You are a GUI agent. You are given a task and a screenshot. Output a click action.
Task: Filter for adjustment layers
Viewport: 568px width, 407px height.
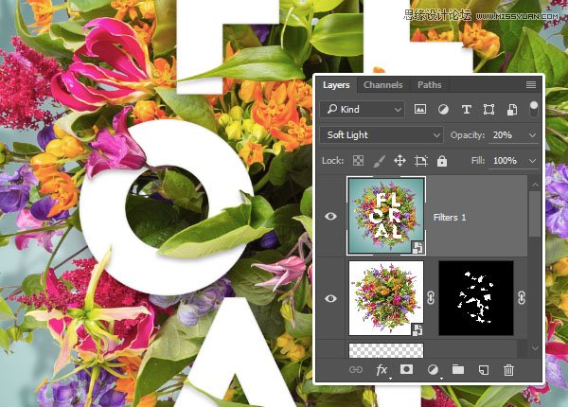(443, 110)
